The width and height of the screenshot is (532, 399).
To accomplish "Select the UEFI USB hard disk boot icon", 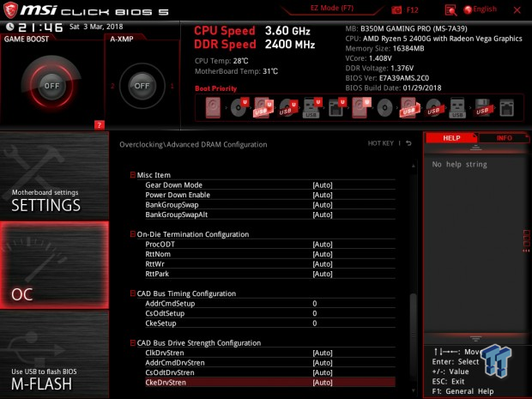I will click(x=263, y=107).
